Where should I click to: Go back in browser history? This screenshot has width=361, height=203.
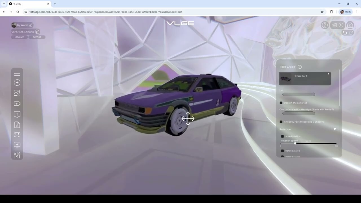4,12
